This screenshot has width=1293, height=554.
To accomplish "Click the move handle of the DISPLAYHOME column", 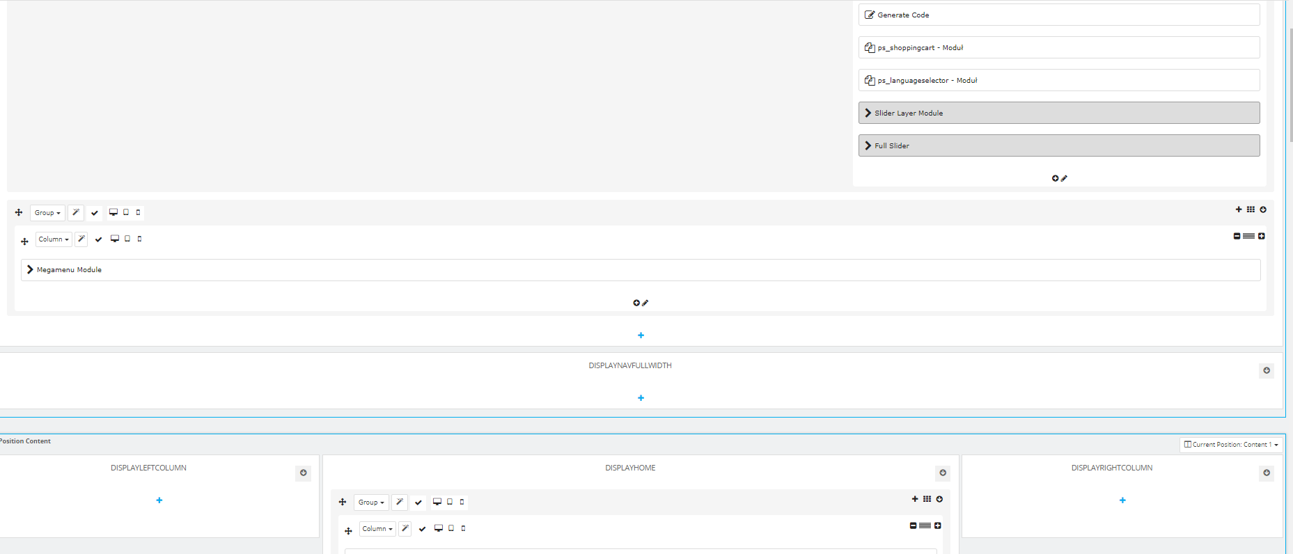I will [x=348, y=531].
